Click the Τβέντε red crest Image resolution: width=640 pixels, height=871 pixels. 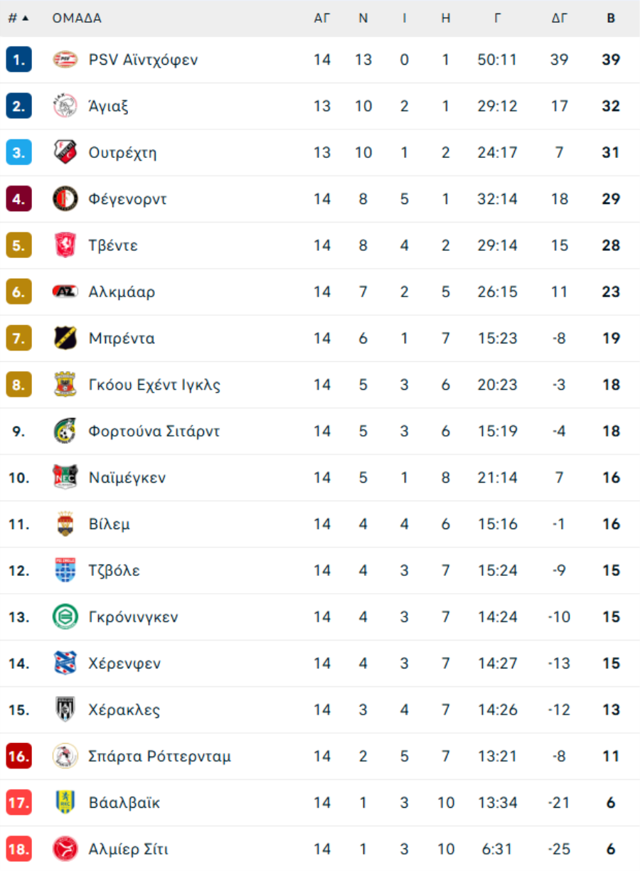[x=65, y=245]
